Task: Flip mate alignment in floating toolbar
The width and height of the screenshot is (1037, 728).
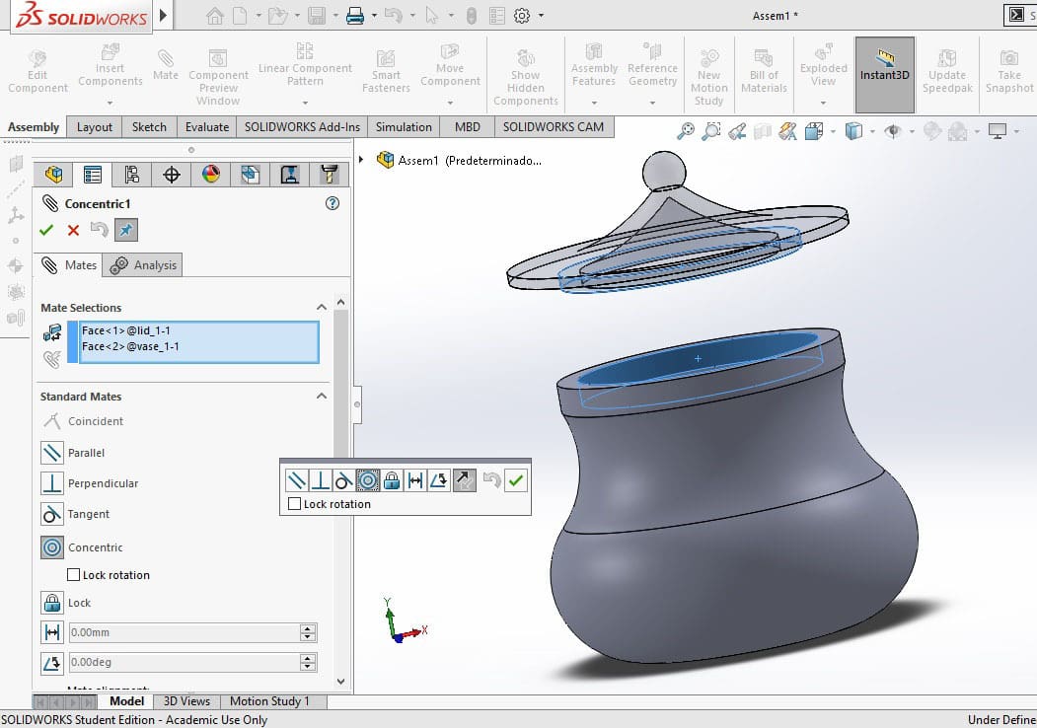Action: point(464,480)
